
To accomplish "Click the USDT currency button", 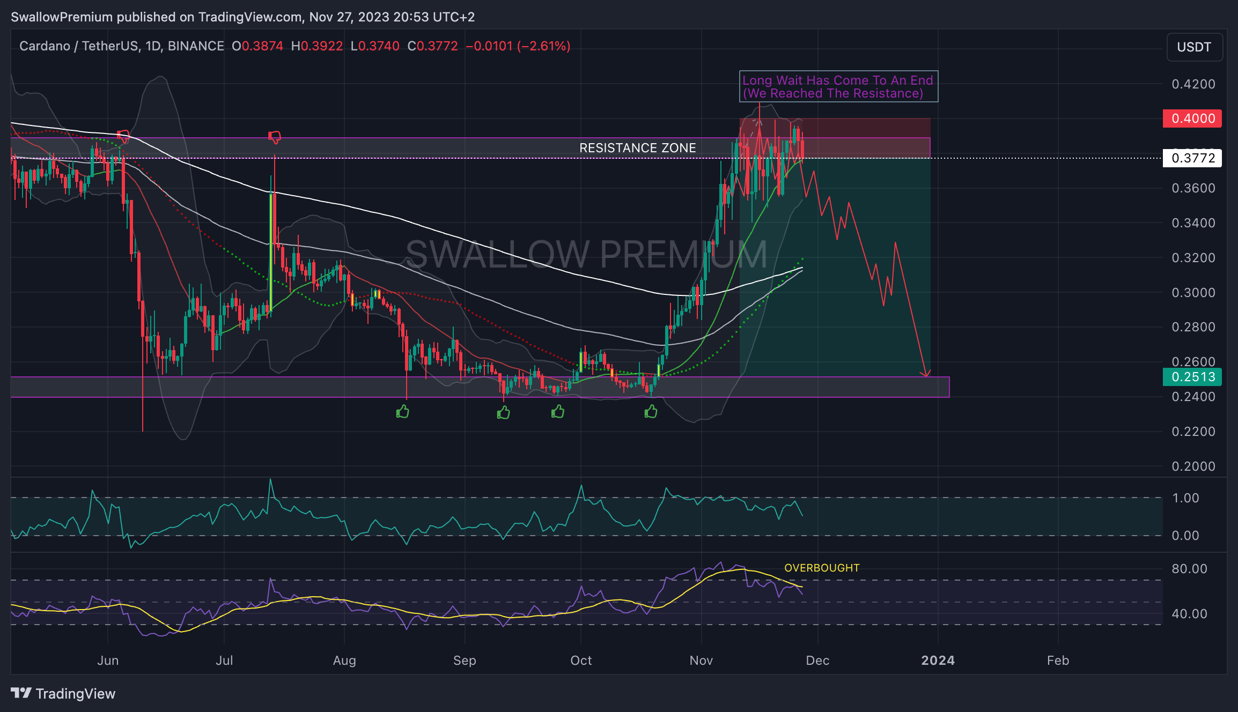I will point(1195,47).
